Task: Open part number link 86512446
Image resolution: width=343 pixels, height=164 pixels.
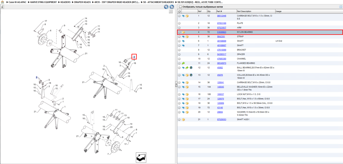Action: click(221, 16)
